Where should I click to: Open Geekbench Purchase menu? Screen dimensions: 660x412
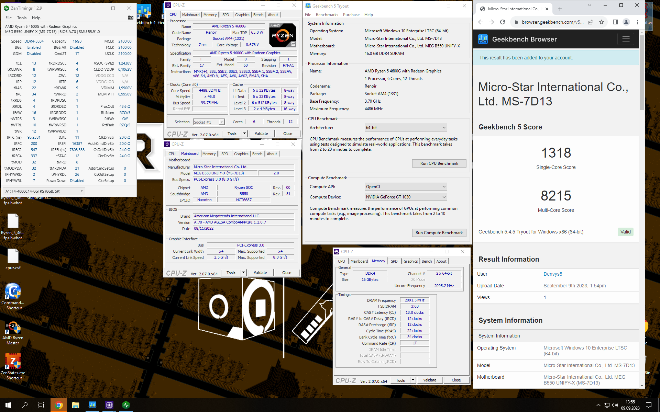351,15
